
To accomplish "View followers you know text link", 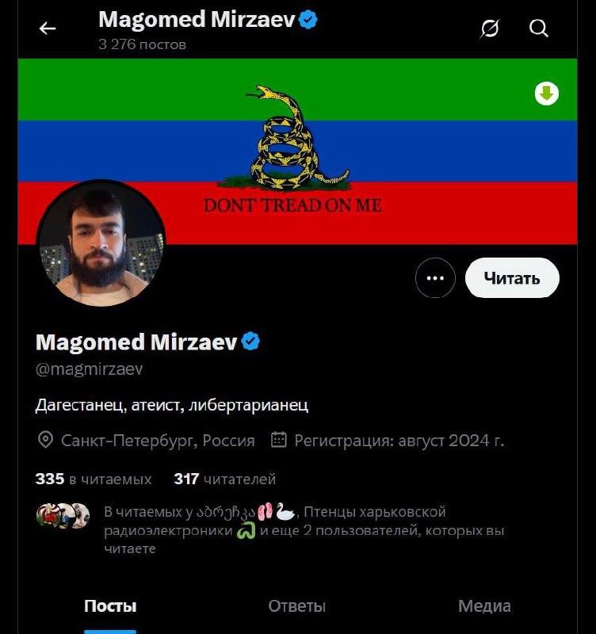I will (304, 530).
